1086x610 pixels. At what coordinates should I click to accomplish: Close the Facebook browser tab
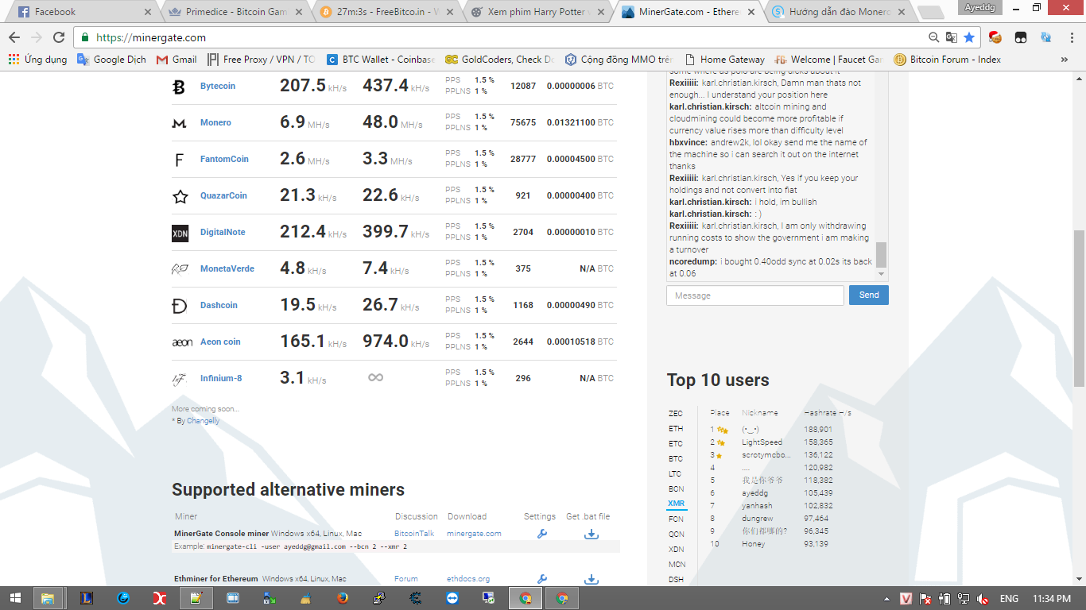click(147, 12)
